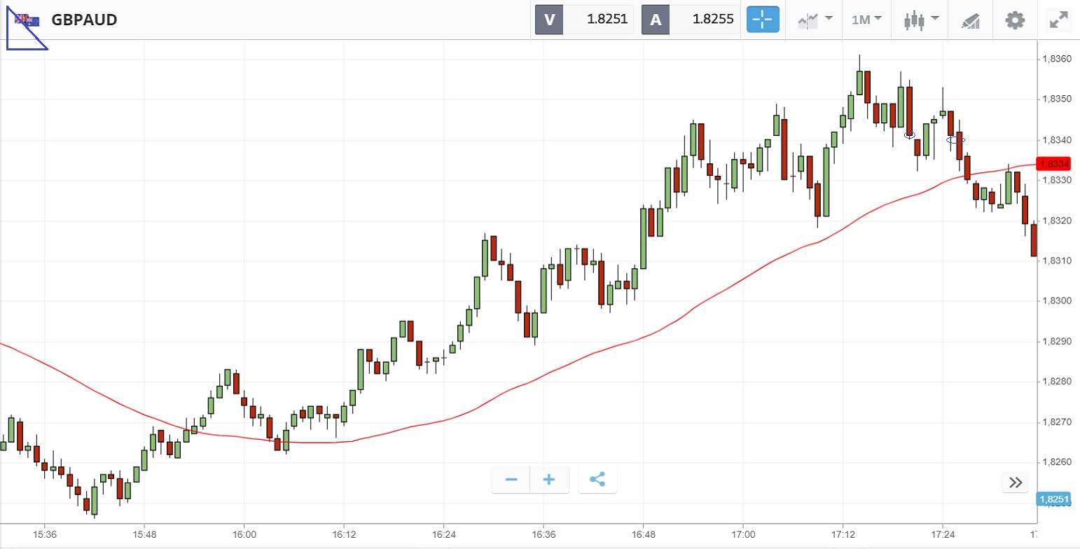Click the 1,8300 price axis label
Viewport: 1080px width, 549px height.
[x=1057, y=301]
